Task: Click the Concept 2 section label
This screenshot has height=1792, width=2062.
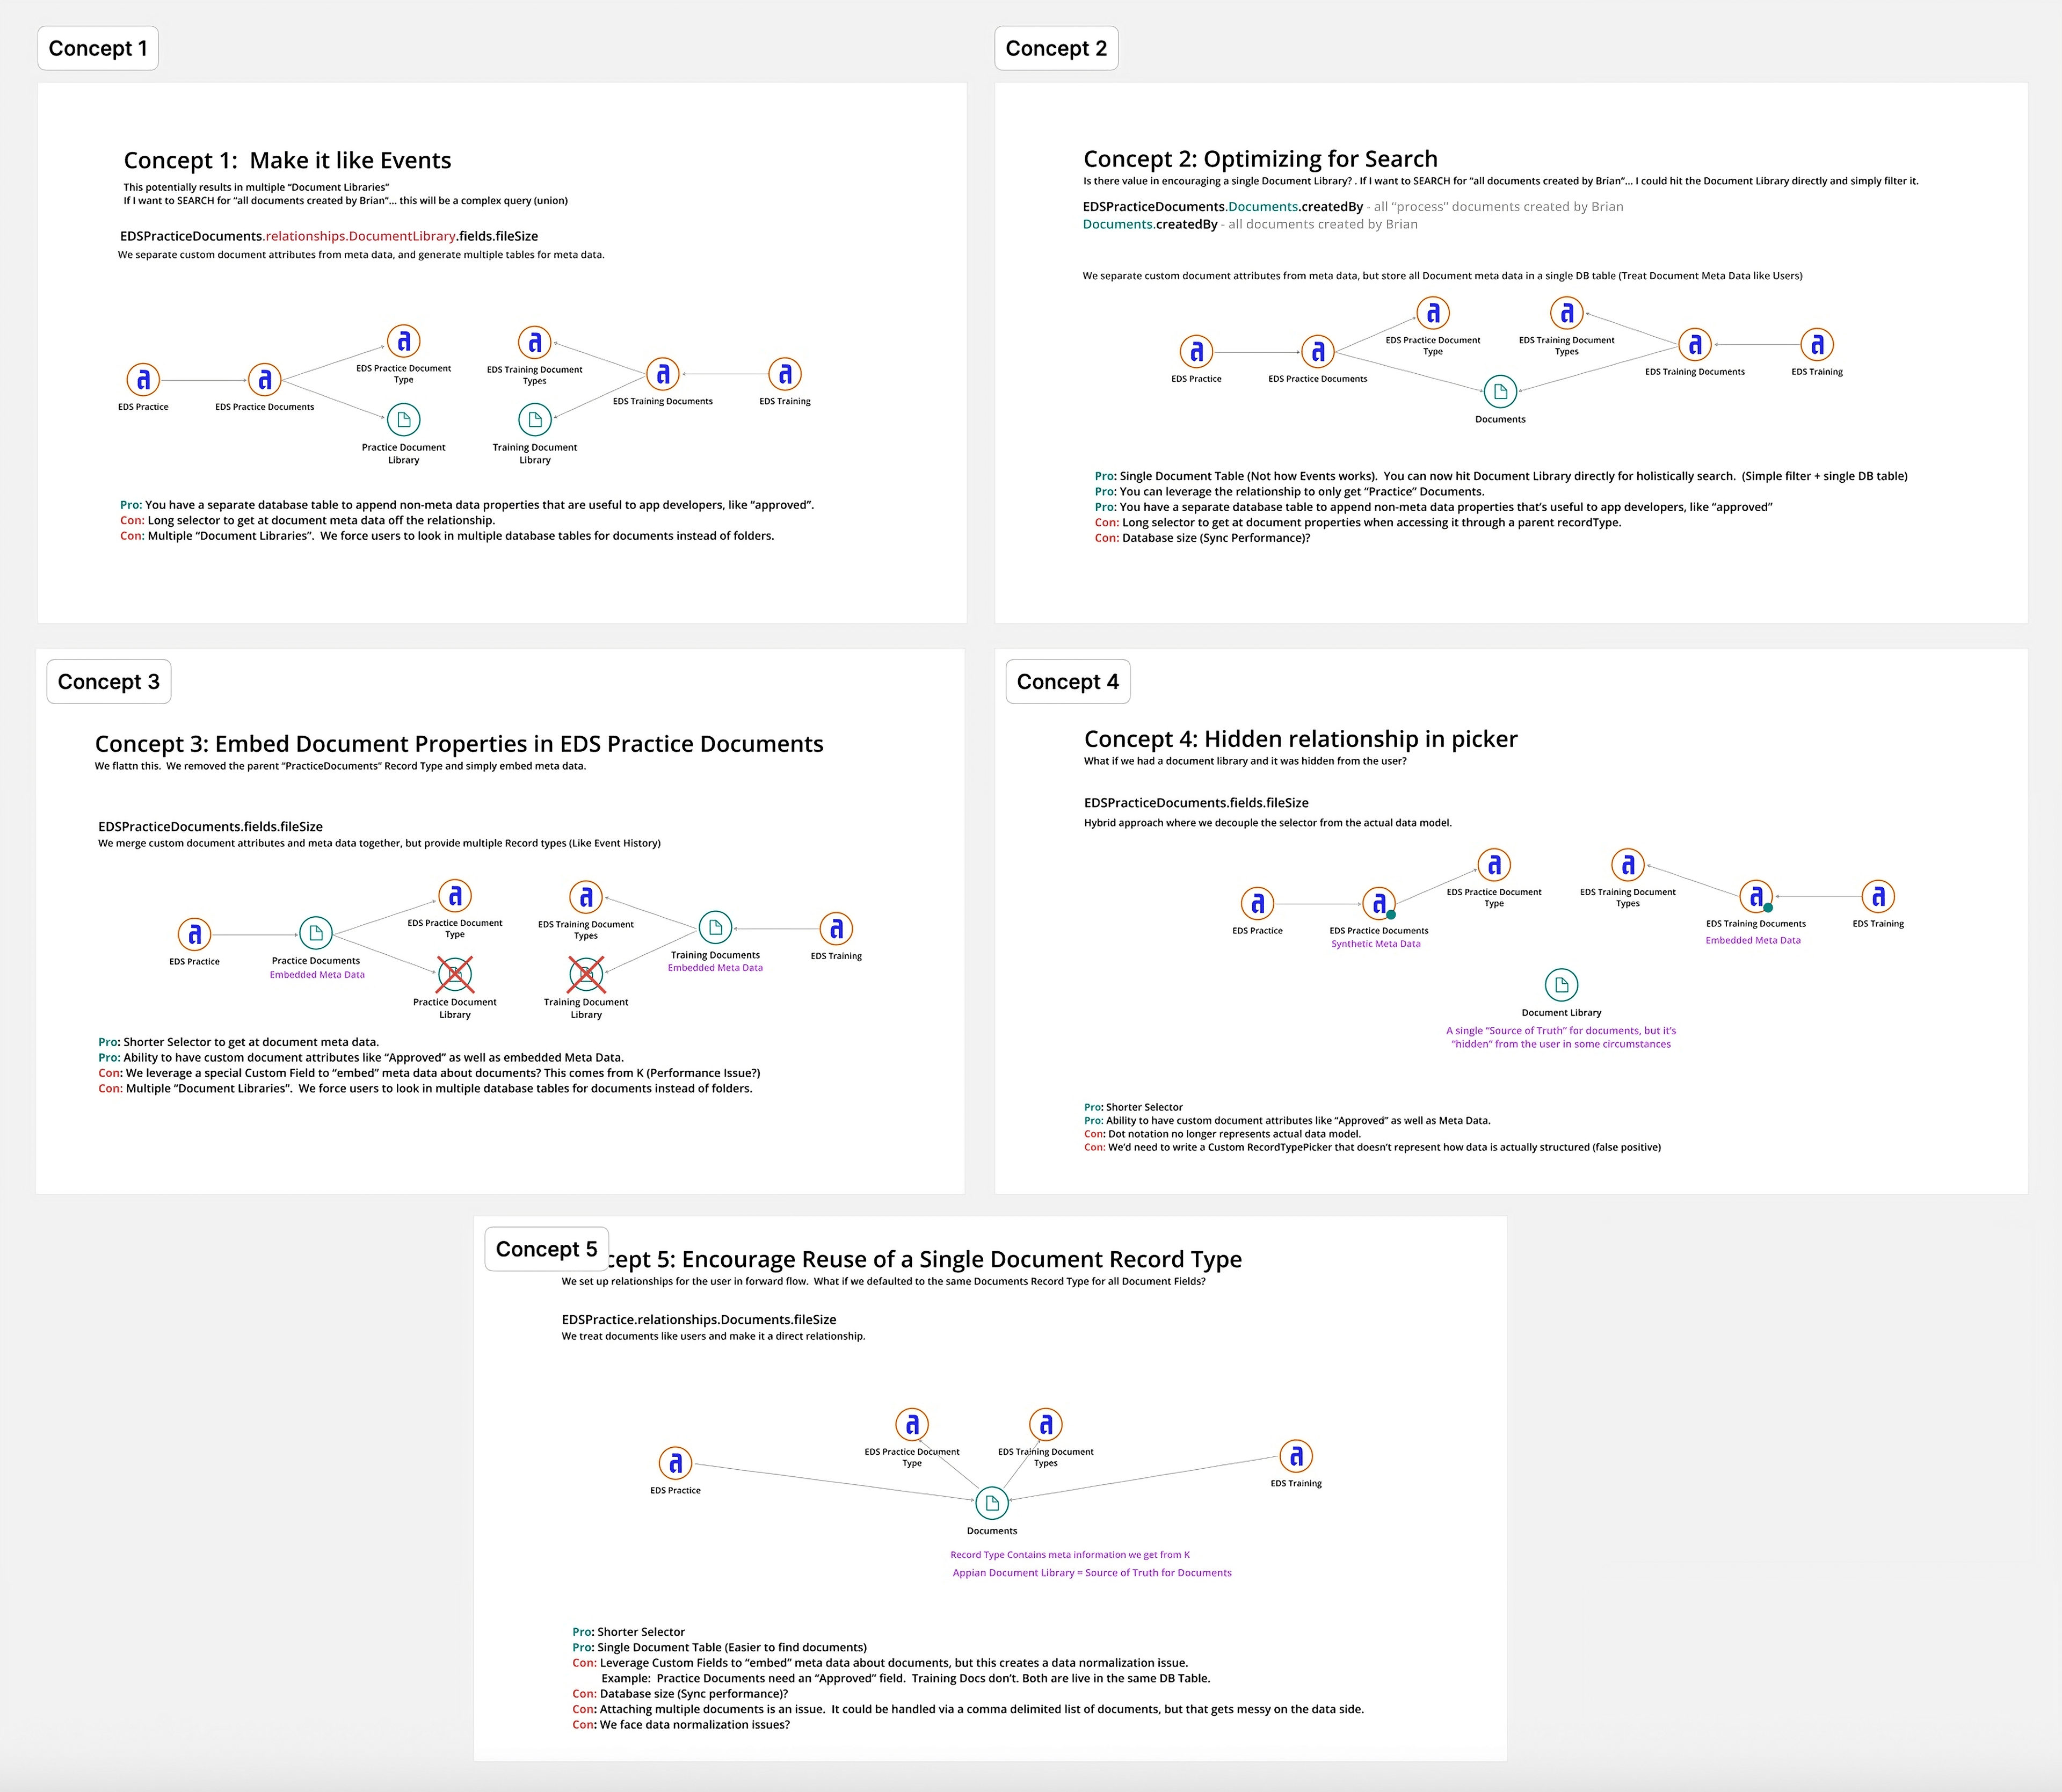Action: 1056,48
